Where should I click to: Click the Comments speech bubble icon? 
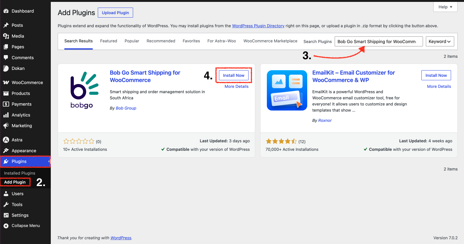coord(6,58)
